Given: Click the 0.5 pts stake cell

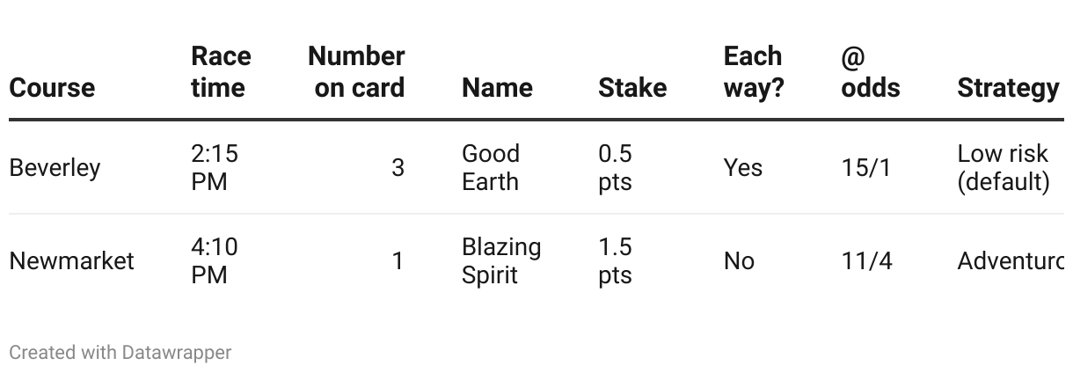Looking at the screenshot, I should coord(615,168).
